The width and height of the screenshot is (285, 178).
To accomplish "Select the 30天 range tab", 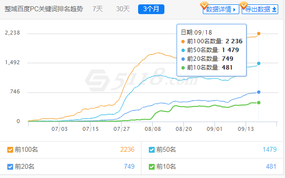I will click(123, 9).
